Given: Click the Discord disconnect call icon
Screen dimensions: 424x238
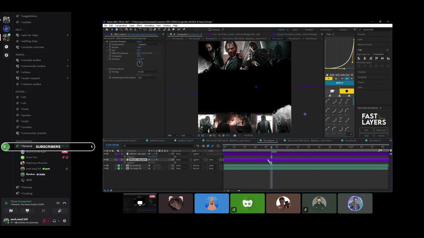Looking at the screenshot, I should pos(65,203).
